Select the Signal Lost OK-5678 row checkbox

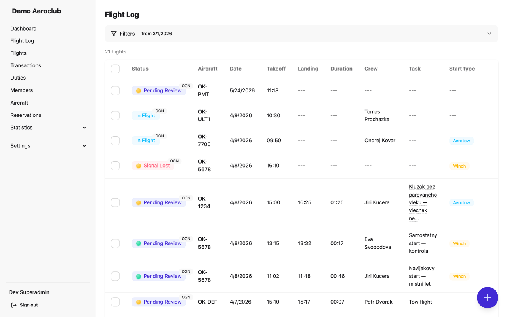(x=115, y=166)
